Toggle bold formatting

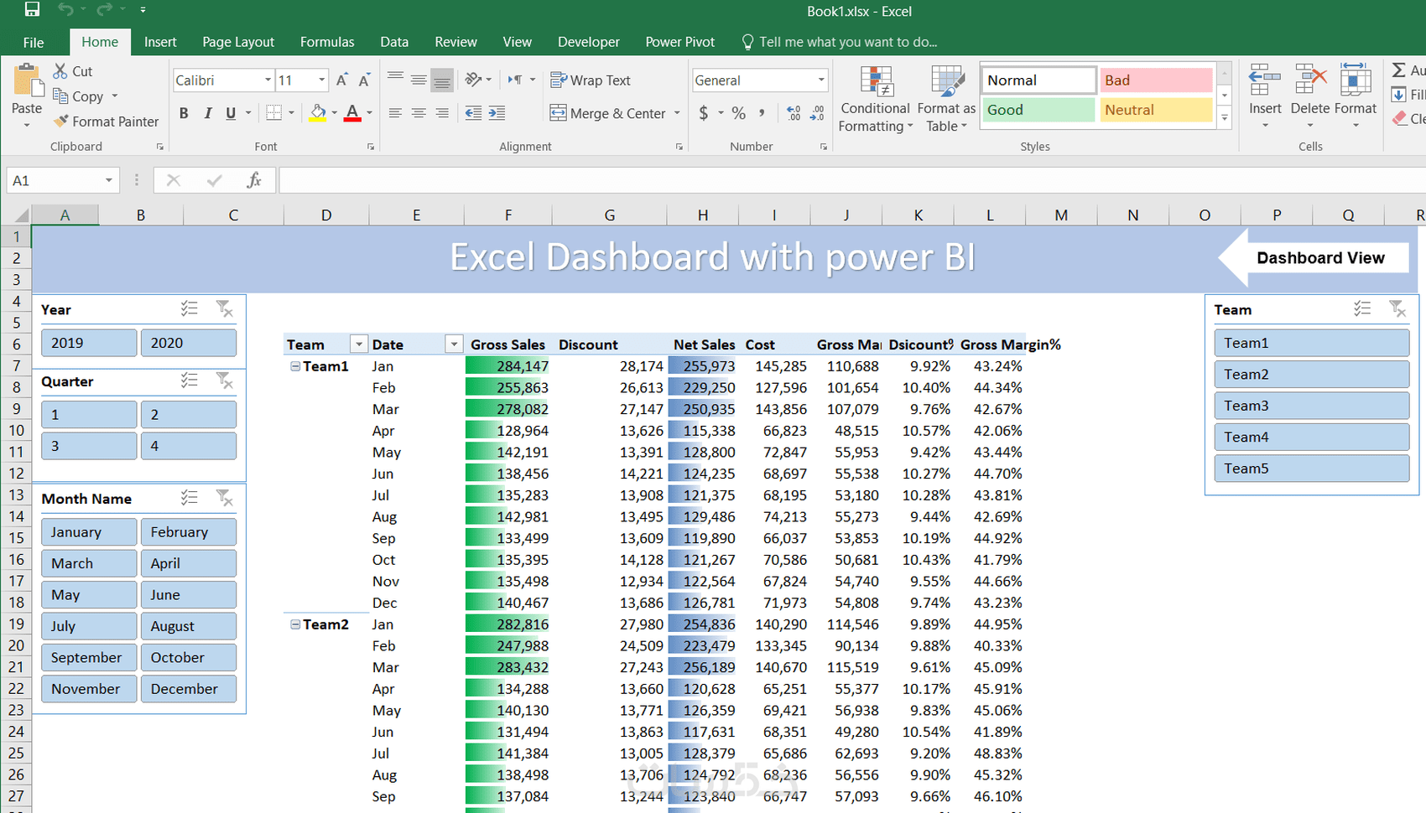tap(184, 113)
